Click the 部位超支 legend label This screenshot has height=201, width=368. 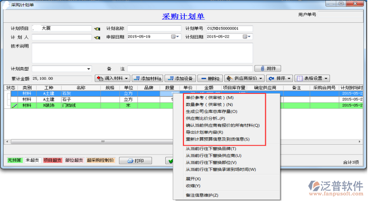pos(74,161)
